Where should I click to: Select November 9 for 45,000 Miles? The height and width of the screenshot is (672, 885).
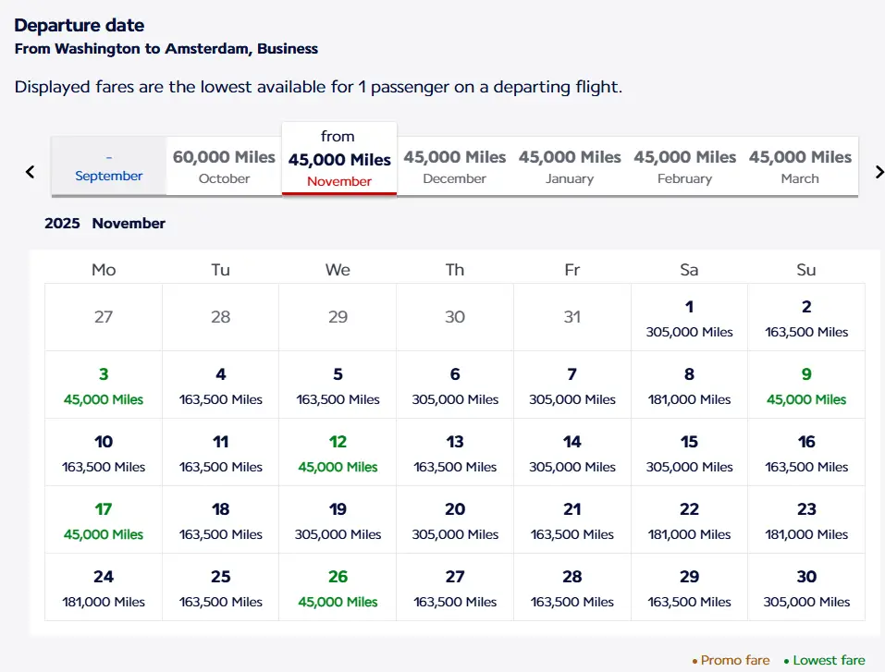coord(806,385)
